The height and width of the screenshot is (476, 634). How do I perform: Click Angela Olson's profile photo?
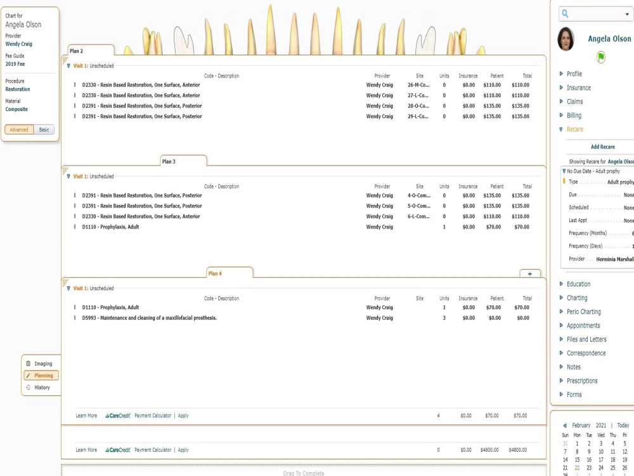tap(566, 39)
